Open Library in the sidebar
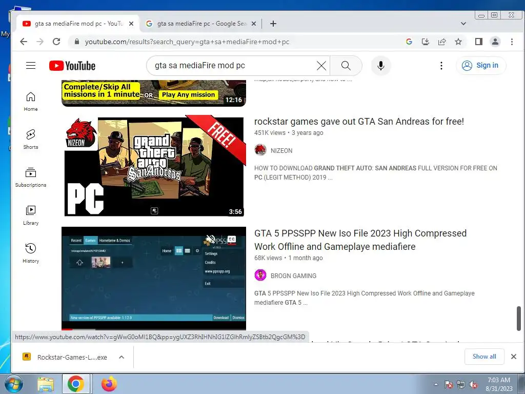The width and height of the screenshot is (525, 394). [31, 215]
